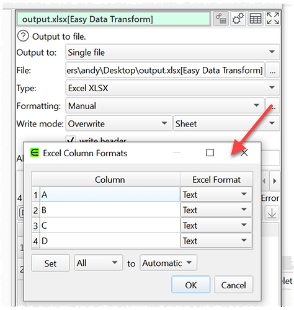Viewport: 294px width, 310px height.
Task: Open the Output to Single file dropdown
Action: tap(172, 52)
